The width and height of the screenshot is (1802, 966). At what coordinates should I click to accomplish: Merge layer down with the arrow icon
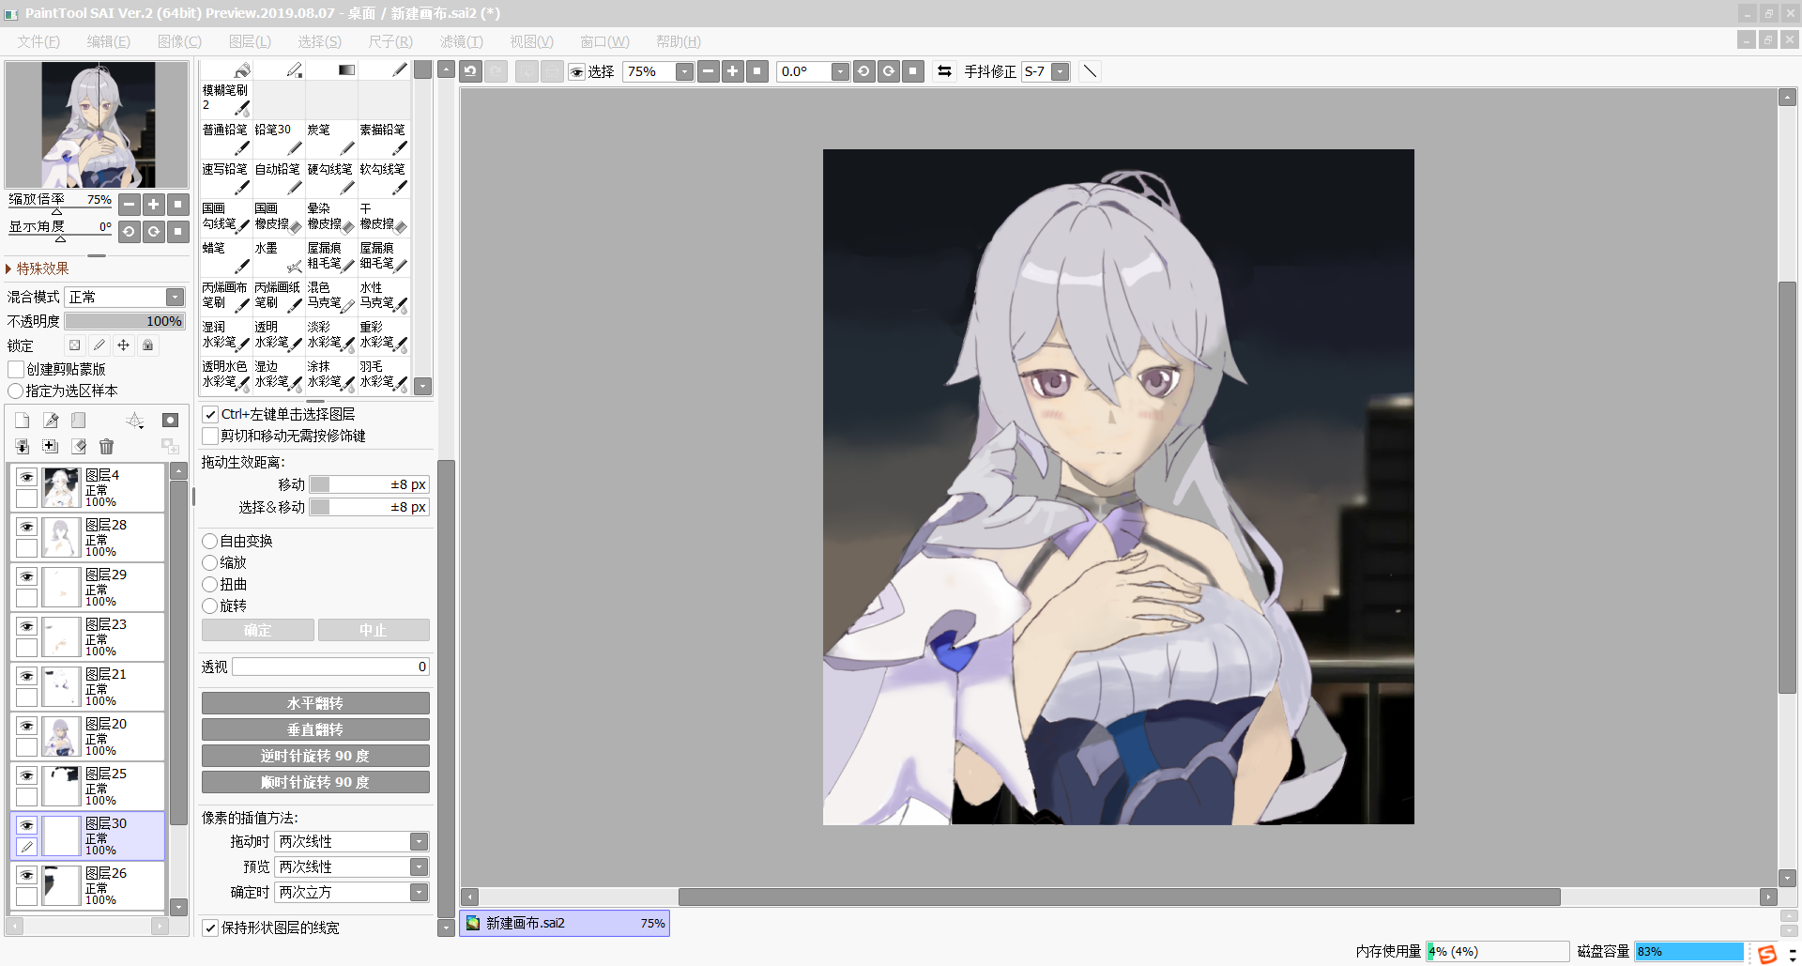pyautogui.click(x=23, y=447)
